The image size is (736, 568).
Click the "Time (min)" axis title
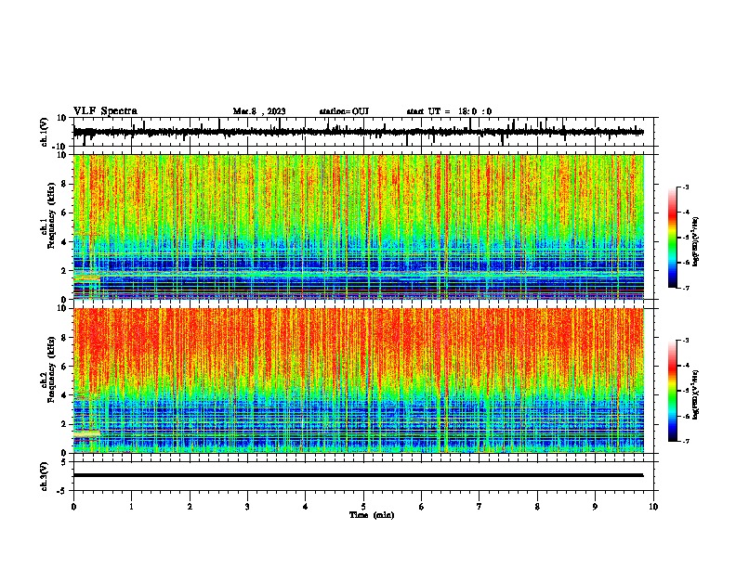(372, 515)
